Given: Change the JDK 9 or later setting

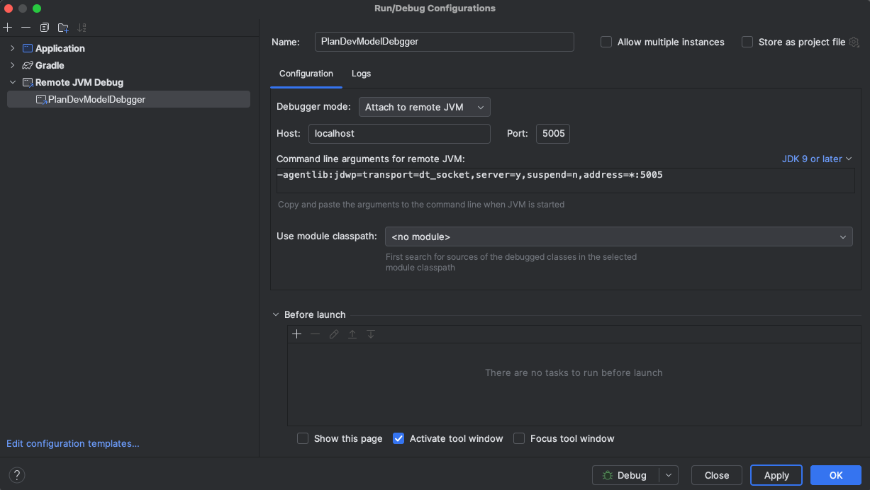Looking at the screenshot, I should point(816,159).
